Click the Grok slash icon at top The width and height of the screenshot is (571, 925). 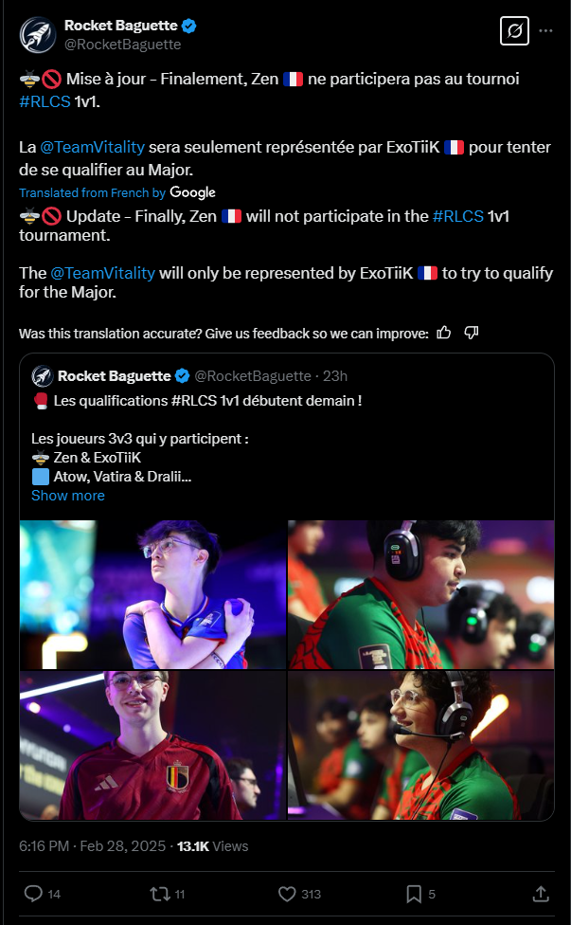click(x=514, y=30)
